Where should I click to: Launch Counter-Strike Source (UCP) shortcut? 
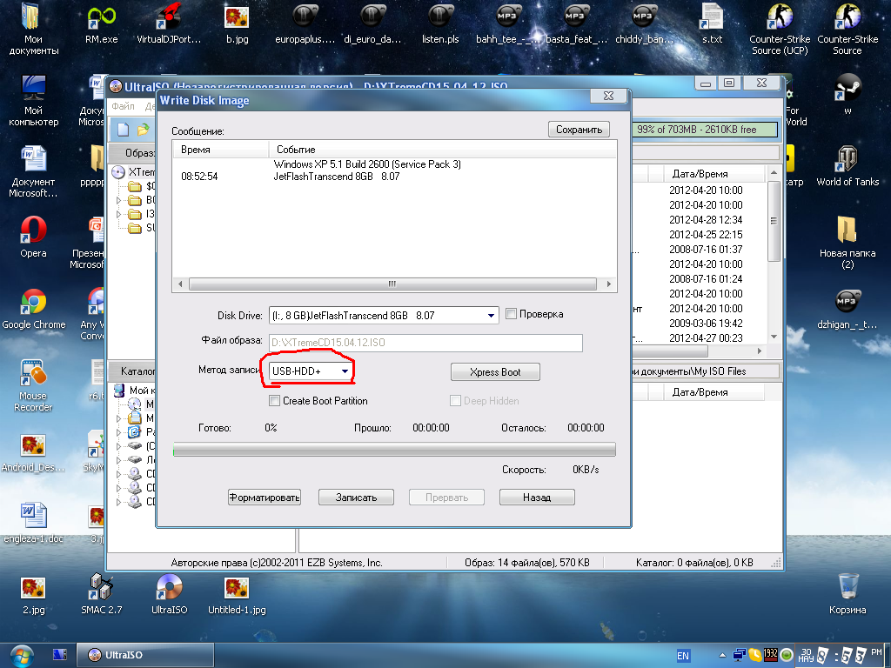(780, 29)
